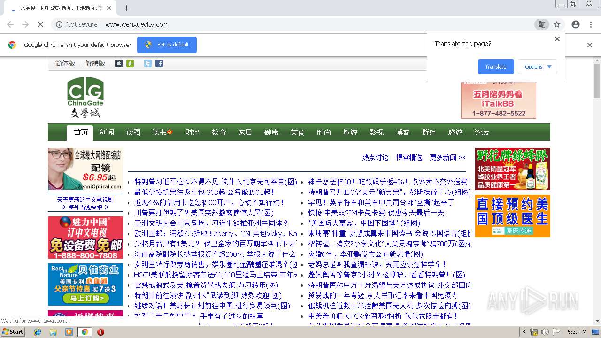This screenshot has height=338, width=601.
Task: Launch Internet Explorer from taskbar
Action: 38,332
